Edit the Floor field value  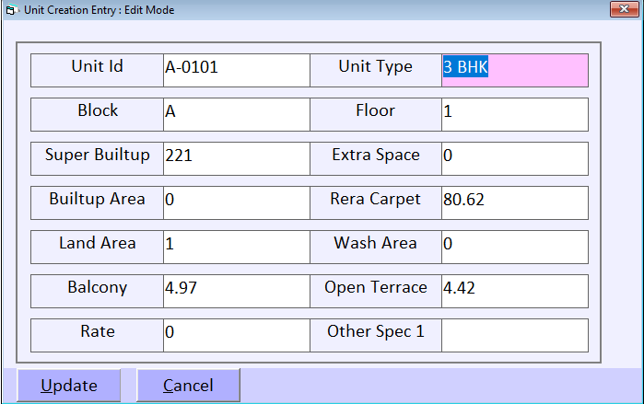515,114
